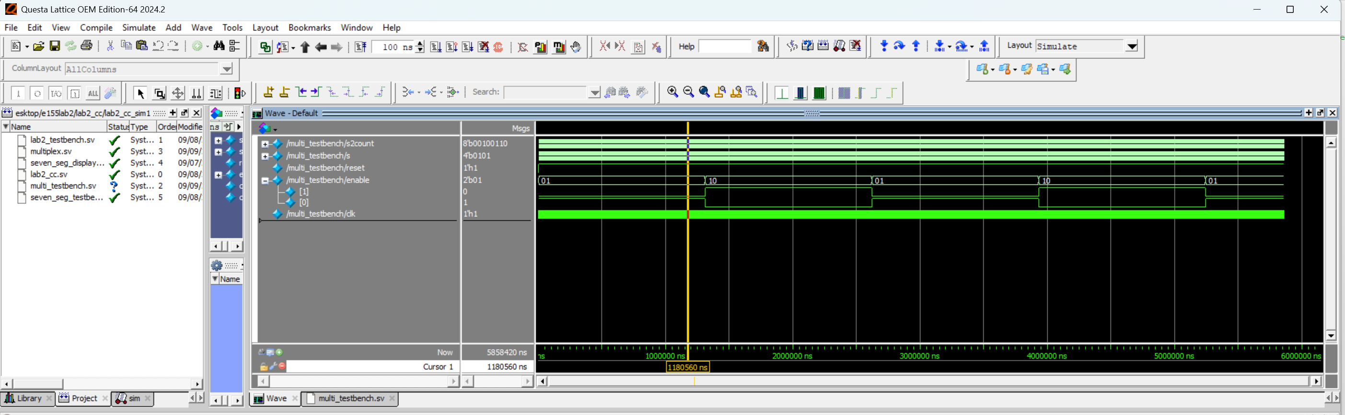Switch to the multi_testbench.sv tab
Image resolution: width=1345 pixels, height=415 pixels.
pyautogui.click(x=351, y=399)
